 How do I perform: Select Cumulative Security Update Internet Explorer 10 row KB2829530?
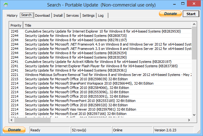pyautogui.click(x=100, y=31)
